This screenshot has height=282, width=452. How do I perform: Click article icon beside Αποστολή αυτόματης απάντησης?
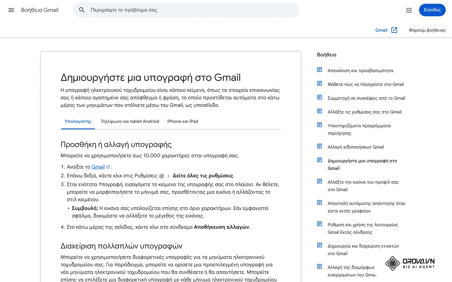tap(320, 202)
